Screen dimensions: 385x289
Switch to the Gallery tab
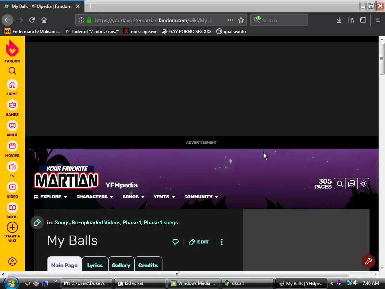pos(121,265)
